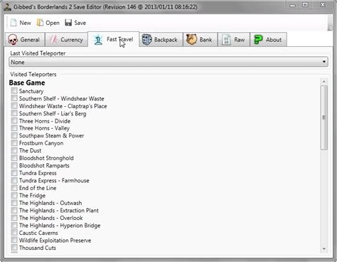The height and width of the screenshot is (262, 337).
Task: Tick End of the Line checkbox
Action: coord(14,188)
